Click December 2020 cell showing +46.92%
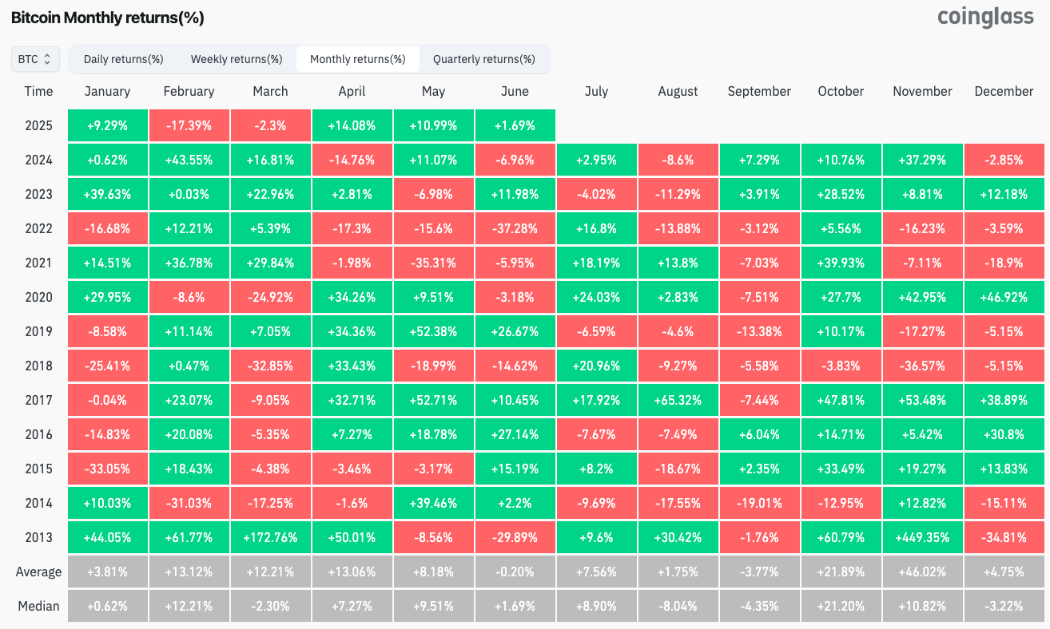Viewport: 1050px width, 629px height. (x=1004, y=297)
